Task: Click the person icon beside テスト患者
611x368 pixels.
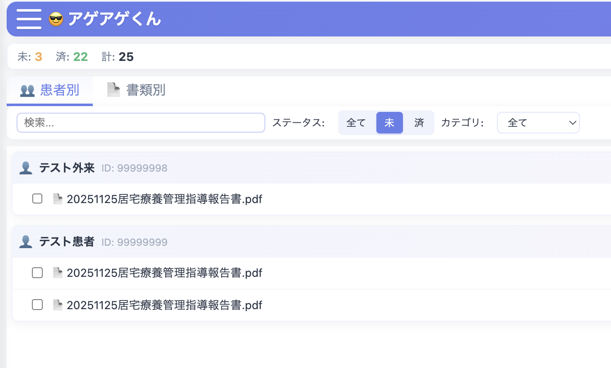Action: click(x=25, y=241)
